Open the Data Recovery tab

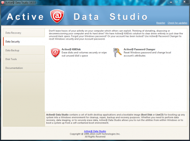tap(24, 33)
